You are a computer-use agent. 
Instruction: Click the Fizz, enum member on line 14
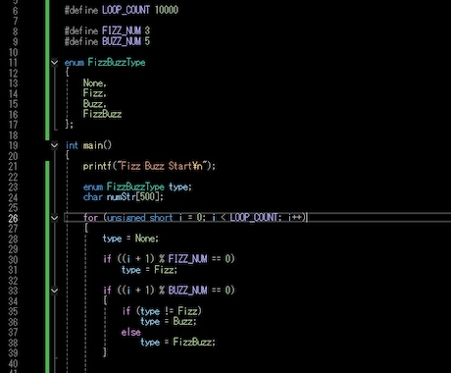[94, 93]
